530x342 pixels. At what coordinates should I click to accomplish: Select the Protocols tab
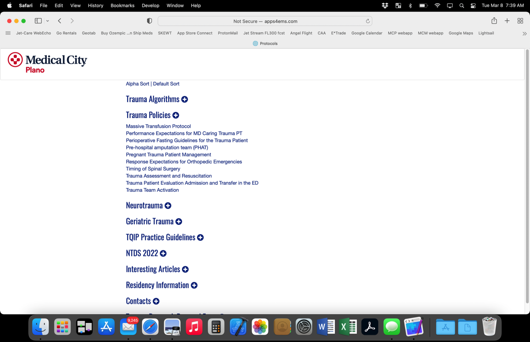click(265, 43)
